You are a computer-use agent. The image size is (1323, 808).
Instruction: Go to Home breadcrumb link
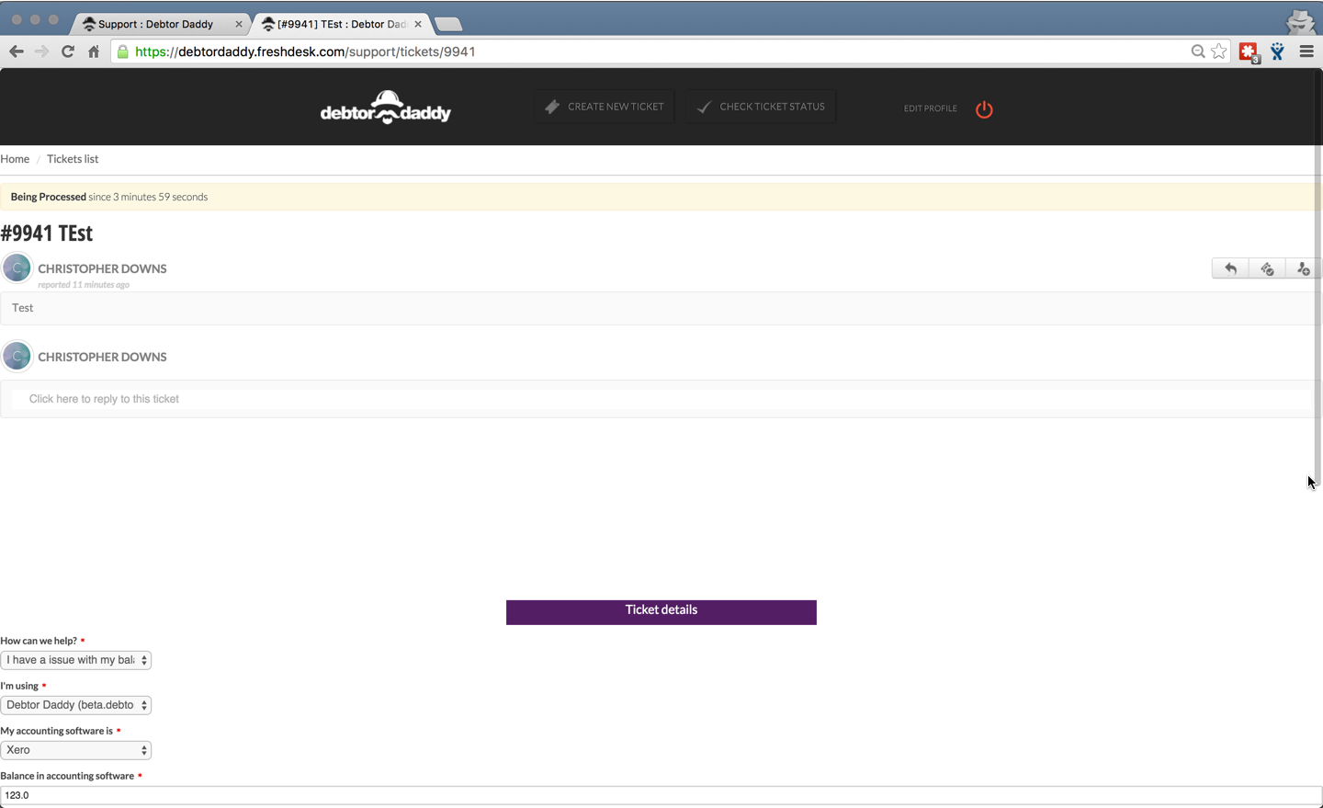15,159
